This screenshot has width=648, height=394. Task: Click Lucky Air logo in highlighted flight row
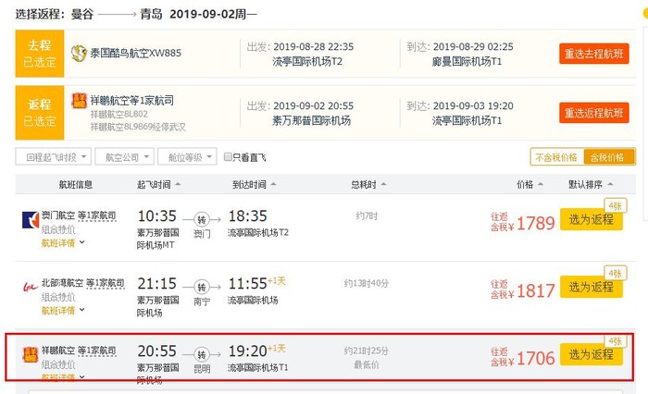[x=30, y=352]
